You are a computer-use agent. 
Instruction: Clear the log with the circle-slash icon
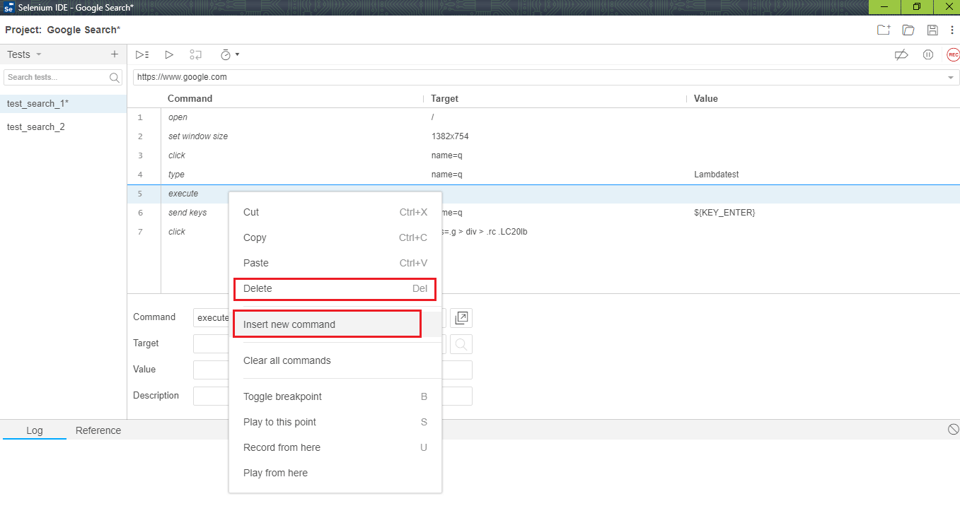pyautogui.click(x=953, y=429)
